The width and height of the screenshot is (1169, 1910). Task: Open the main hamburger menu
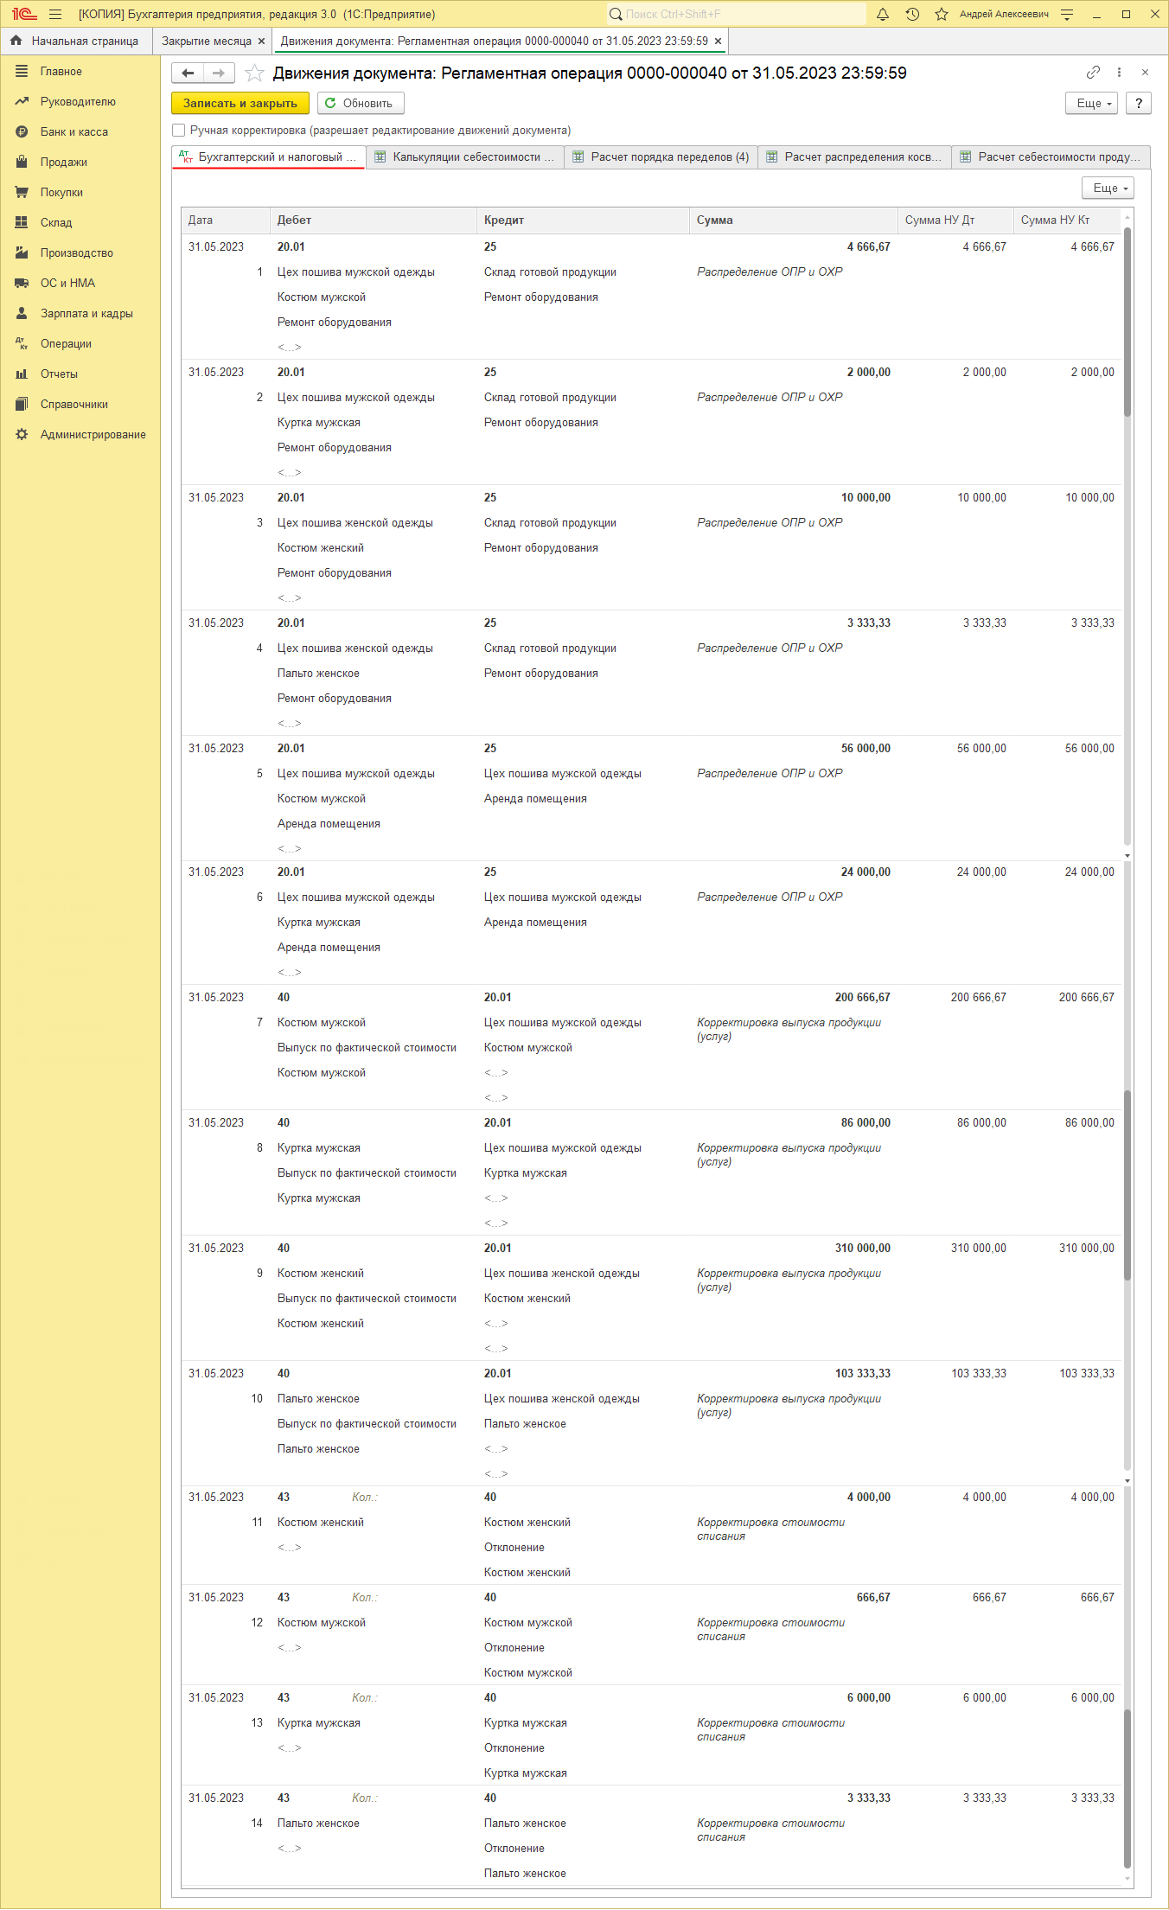tap(55, 14)
